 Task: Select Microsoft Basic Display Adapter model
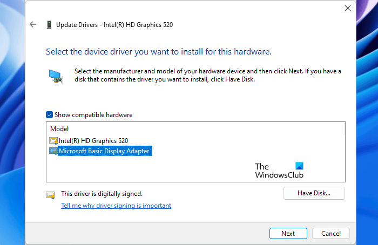point(104,152)
